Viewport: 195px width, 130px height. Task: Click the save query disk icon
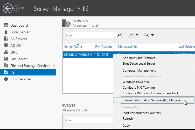tap(147, 35)
